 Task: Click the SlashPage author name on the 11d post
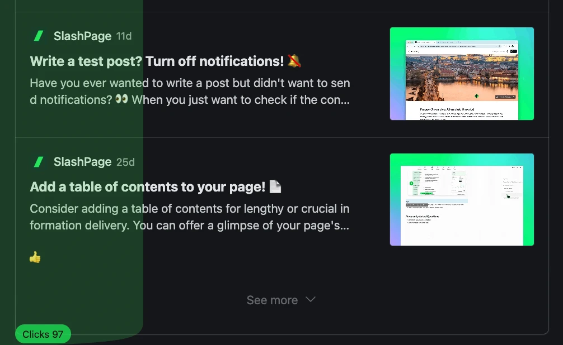pyautogui.click(x=83, y=36)
